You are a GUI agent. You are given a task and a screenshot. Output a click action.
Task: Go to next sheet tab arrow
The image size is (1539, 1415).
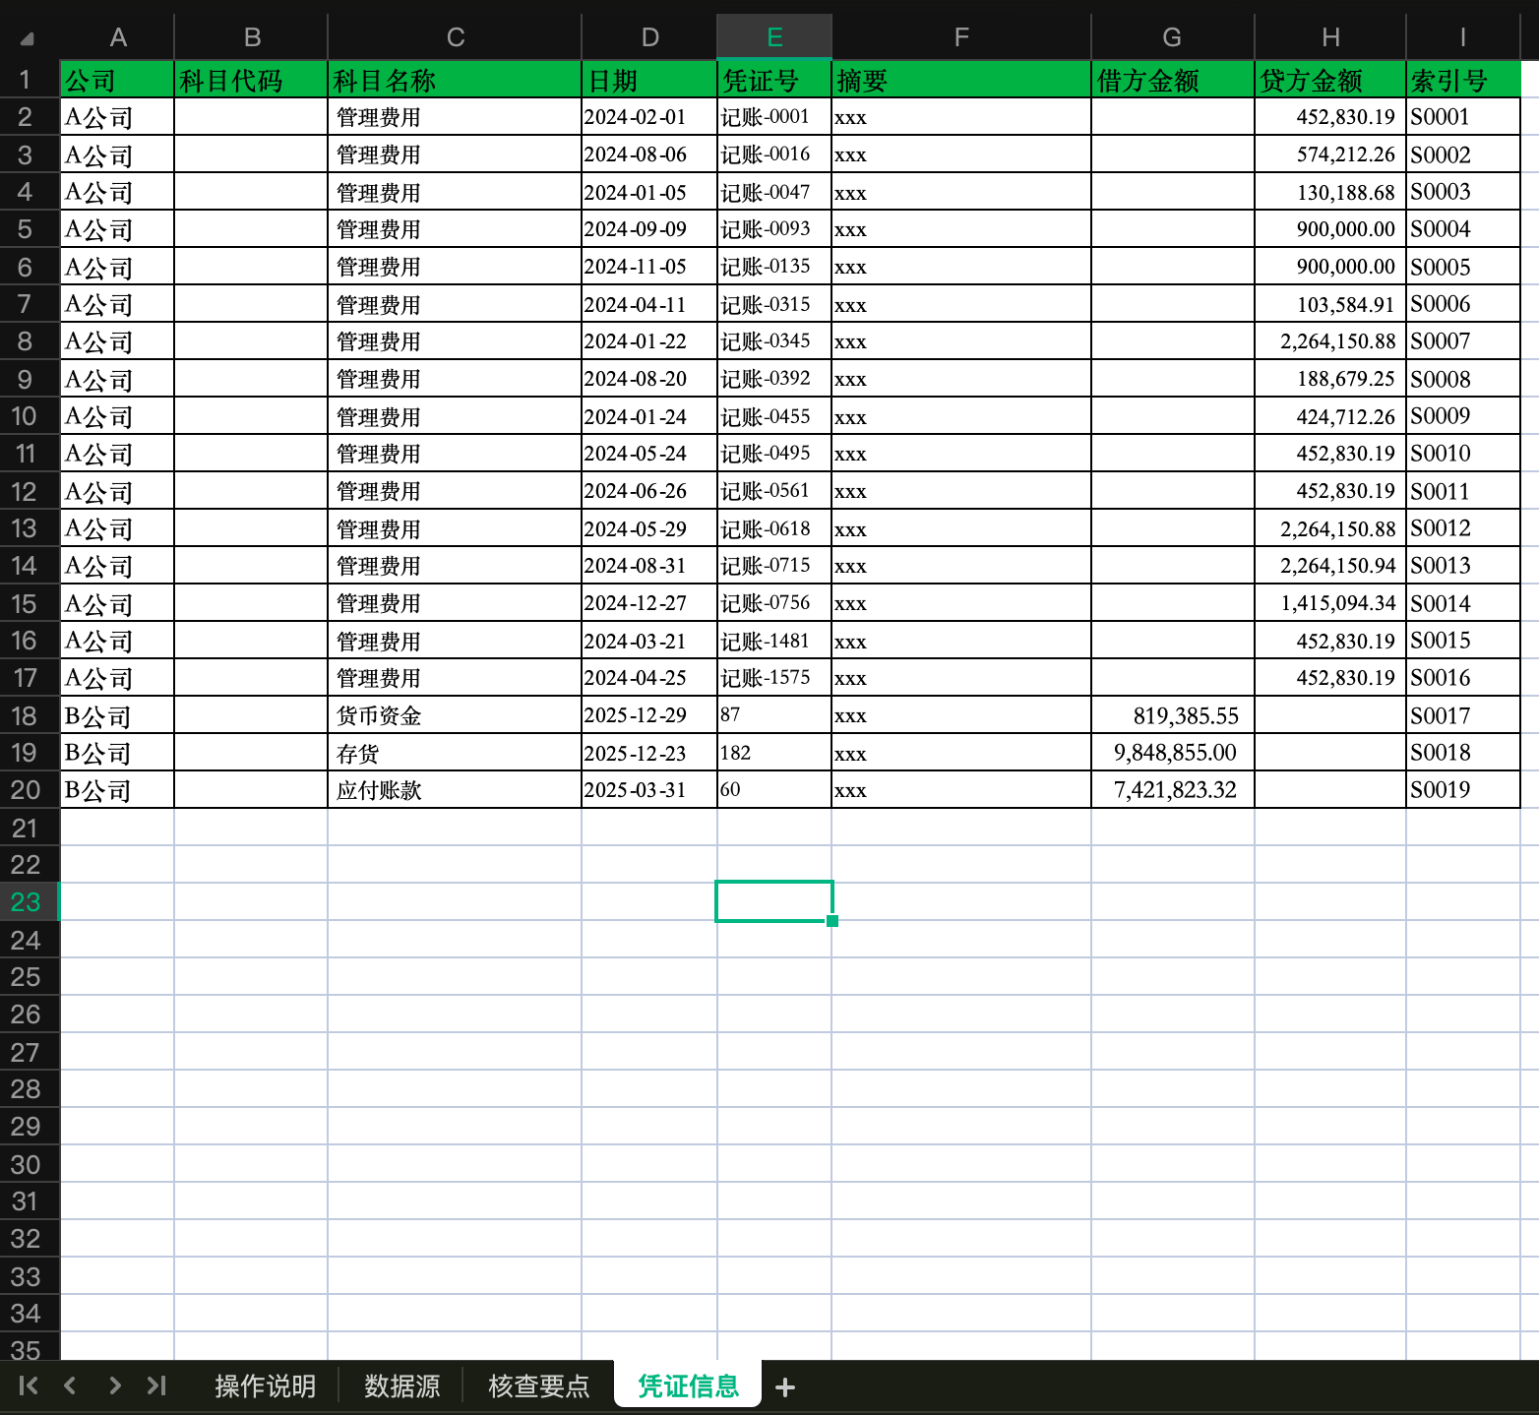click(x=114, y=1385)
